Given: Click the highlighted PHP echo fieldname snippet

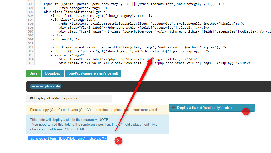Looking at the screenshot, I should 67,138.
